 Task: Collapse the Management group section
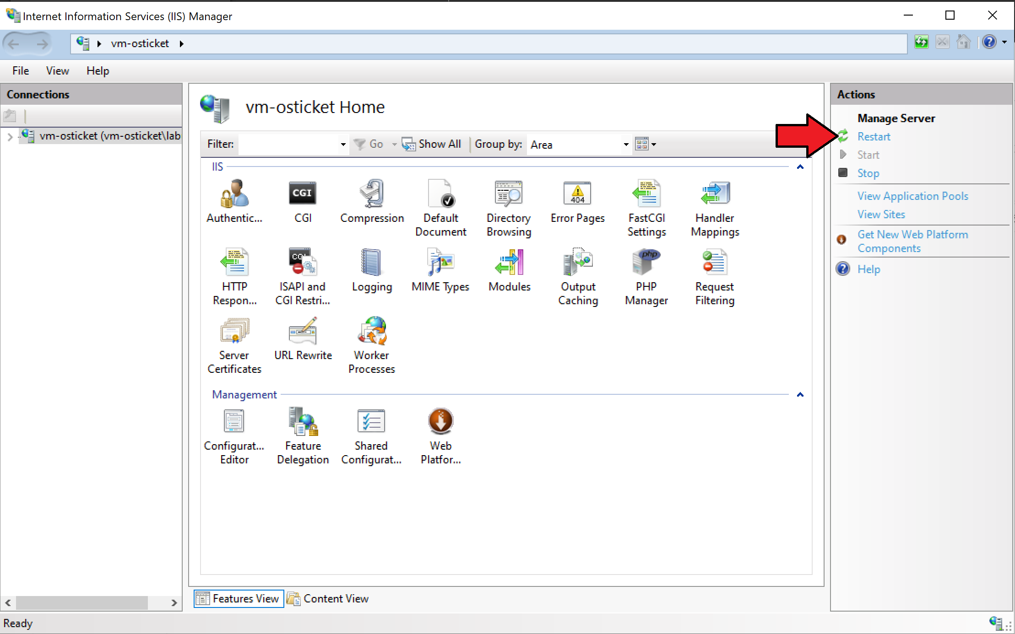click(x=800, y=395)
